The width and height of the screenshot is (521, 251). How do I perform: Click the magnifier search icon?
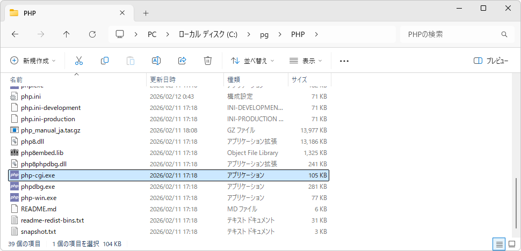click(504, 34)
